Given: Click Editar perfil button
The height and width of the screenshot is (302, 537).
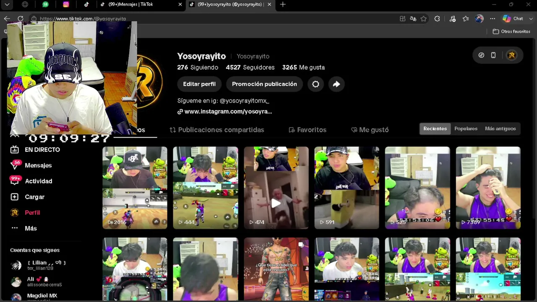Looking at the screenshot, I should tap(199, 84).
